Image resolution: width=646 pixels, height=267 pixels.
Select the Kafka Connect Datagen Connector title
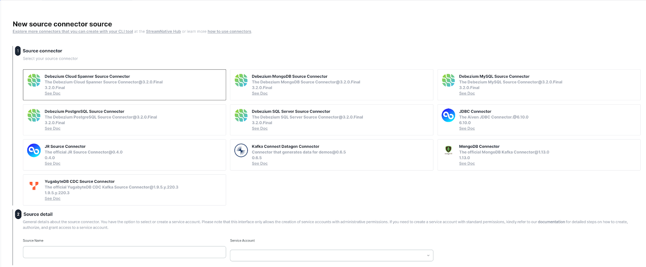click(x=285, y=146)
